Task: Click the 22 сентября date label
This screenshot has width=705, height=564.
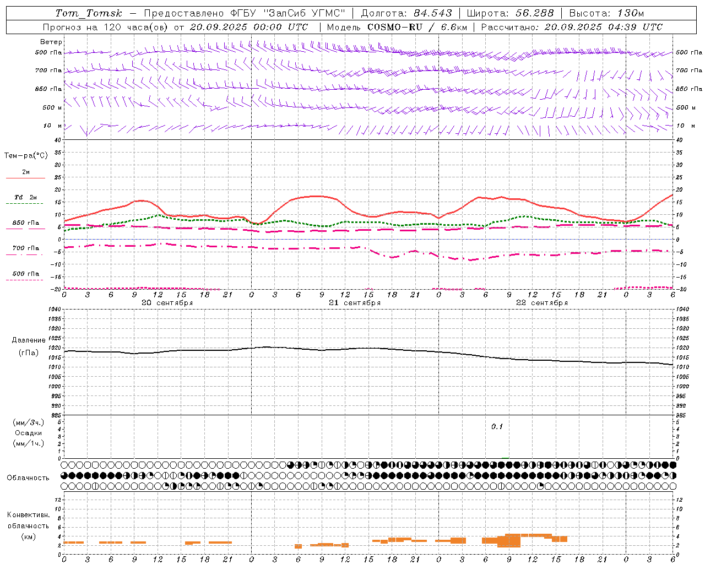Action: pos(542,303)
